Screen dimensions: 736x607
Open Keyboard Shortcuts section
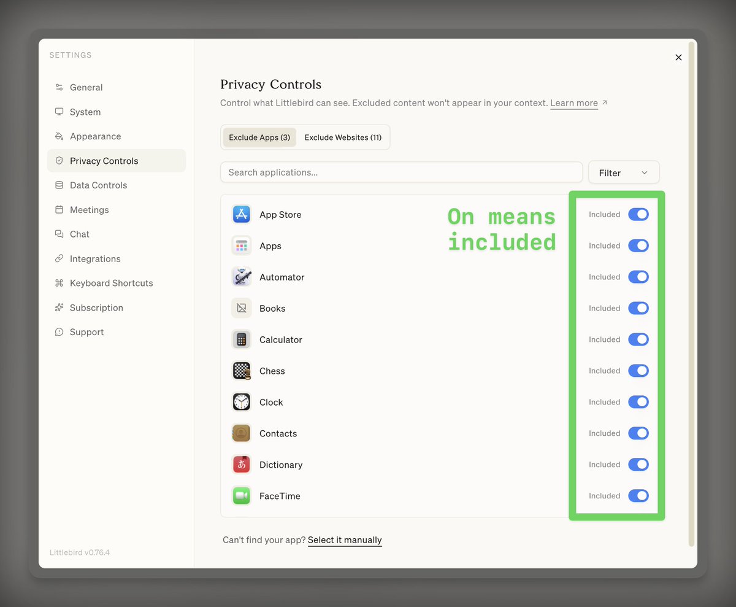117,283
